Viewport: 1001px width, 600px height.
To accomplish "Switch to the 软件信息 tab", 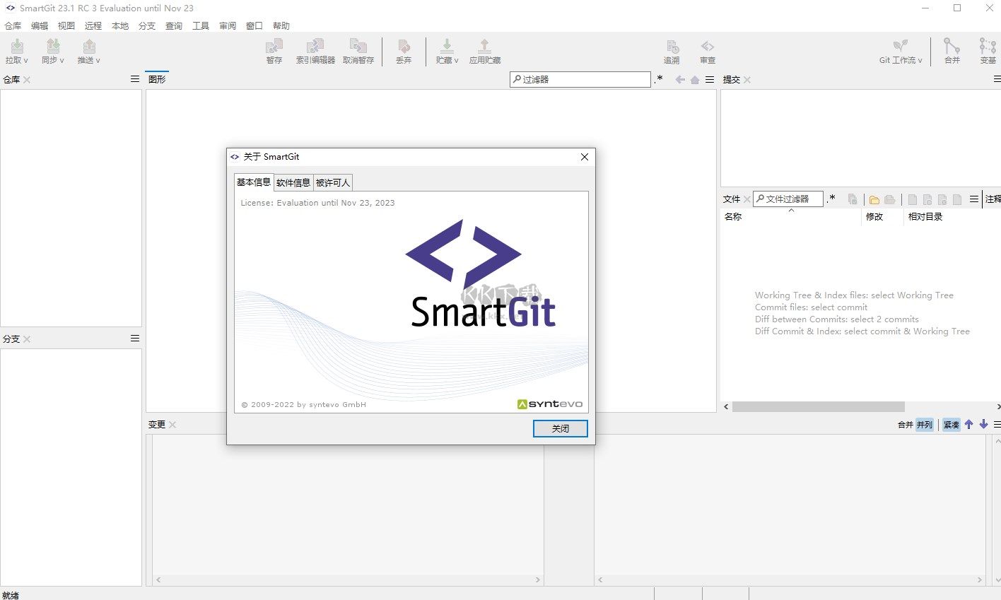I will [293, 182].
